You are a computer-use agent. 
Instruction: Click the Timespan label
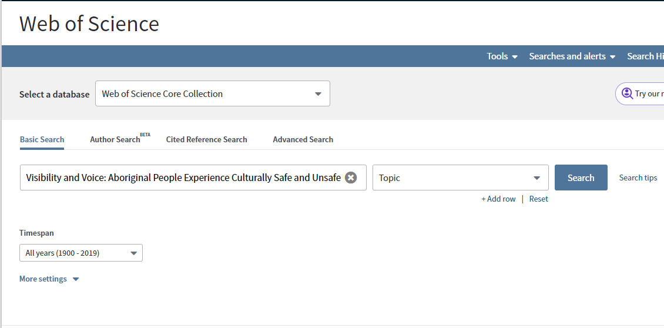pyautogui.click(x=36, y=233)
